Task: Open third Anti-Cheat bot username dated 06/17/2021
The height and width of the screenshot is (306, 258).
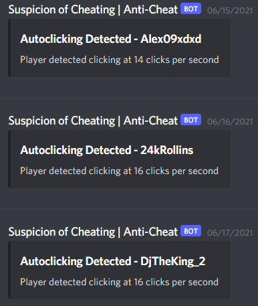Action: [93, 232]
